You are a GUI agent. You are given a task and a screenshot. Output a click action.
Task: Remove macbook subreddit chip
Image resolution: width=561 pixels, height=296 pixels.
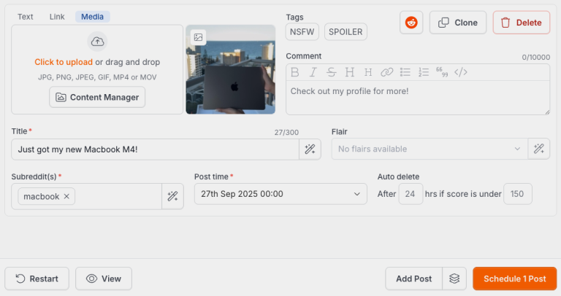pyautogui.click(x=66, y=196)
